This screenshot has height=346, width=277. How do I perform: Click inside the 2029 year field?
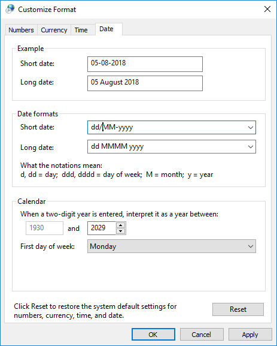pos(102,228)
